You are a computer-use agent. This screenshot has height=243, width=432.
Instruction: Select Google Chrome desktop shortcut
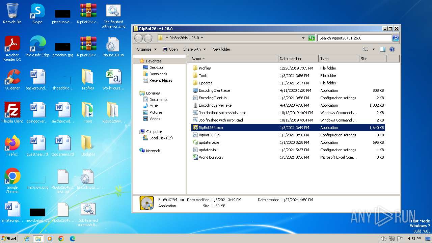[x=12, y=181]
